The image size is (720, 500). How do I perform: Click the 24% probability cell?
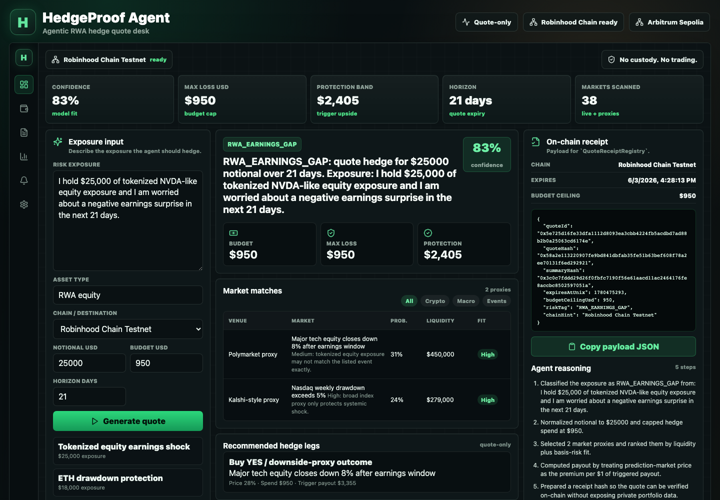[x=397, y=400]
